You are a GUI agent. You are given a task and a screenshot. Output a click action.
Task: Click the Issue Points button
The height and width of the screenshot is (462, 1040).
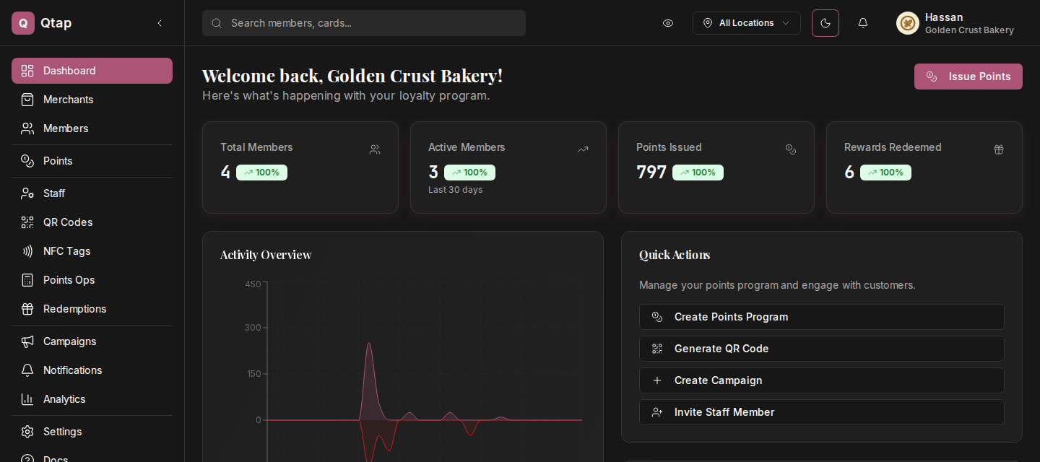tap(968, 77)
